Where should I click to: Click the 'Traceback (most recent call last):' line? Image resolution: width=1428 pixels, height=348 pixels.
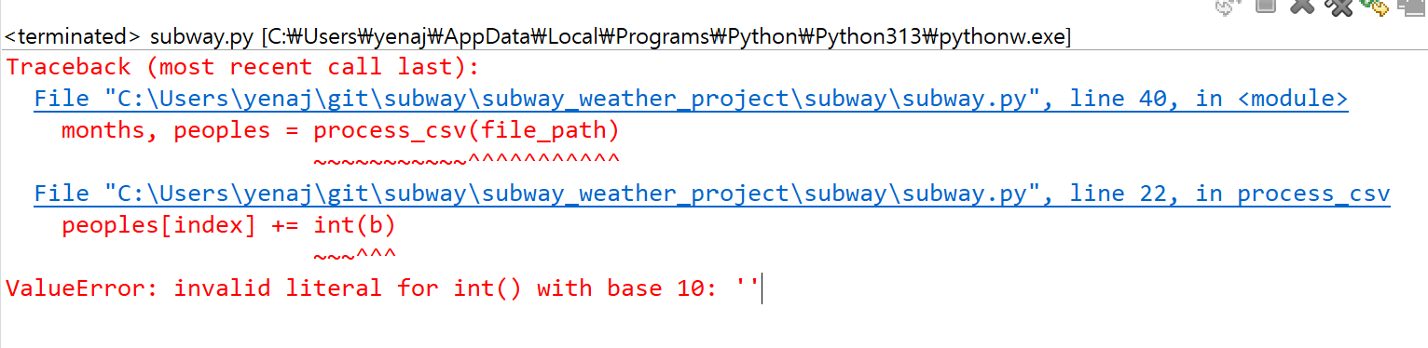coord(242,68)
